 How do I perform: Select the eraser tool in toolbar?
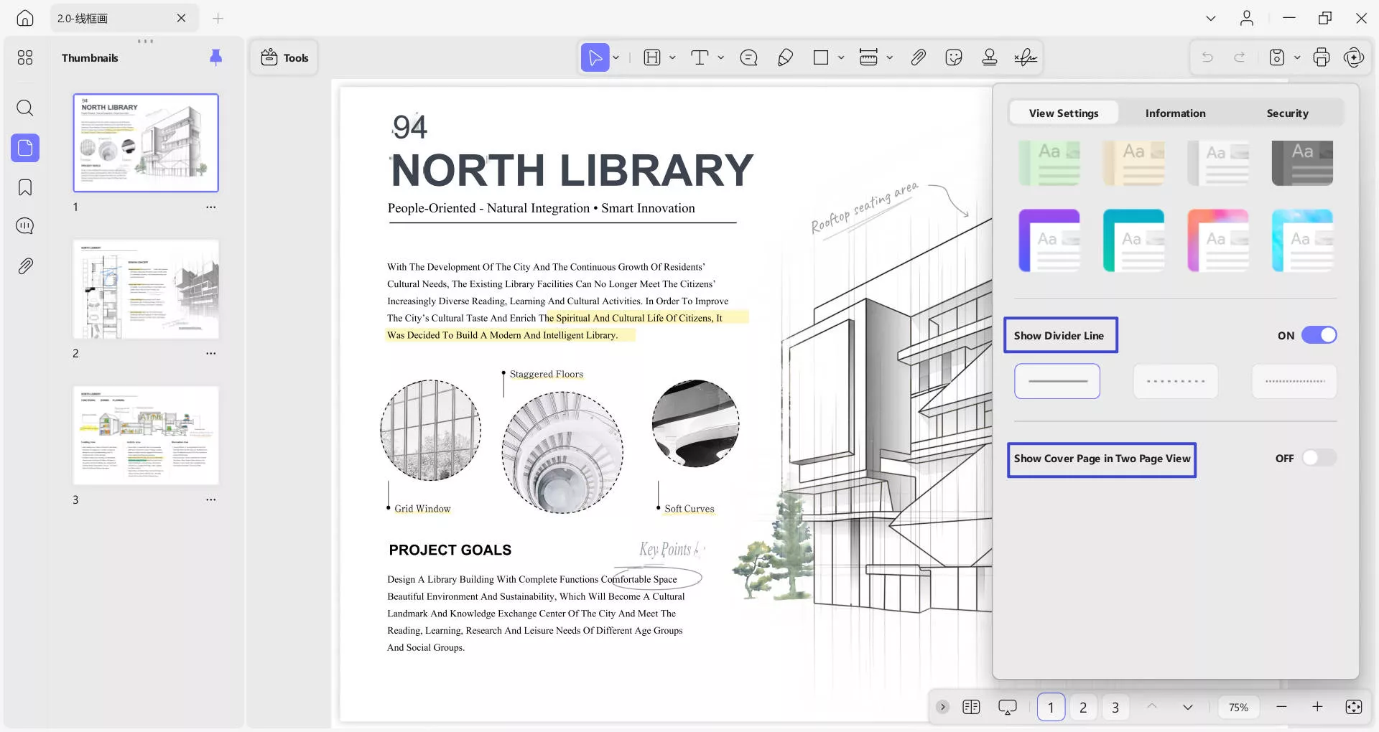click(x=785, y=57)
